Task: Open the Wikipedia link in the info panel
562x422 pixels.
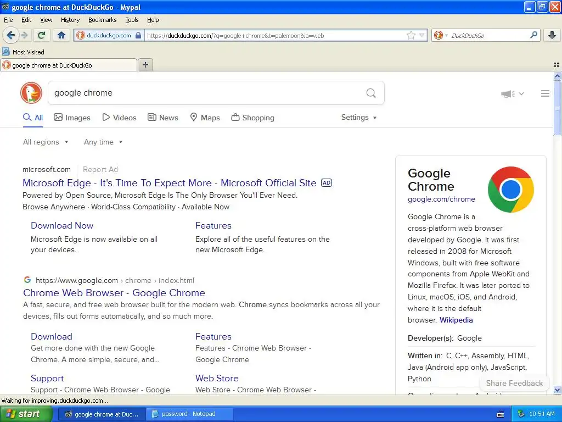Action: pyautogui.click(x=456, y=320)
